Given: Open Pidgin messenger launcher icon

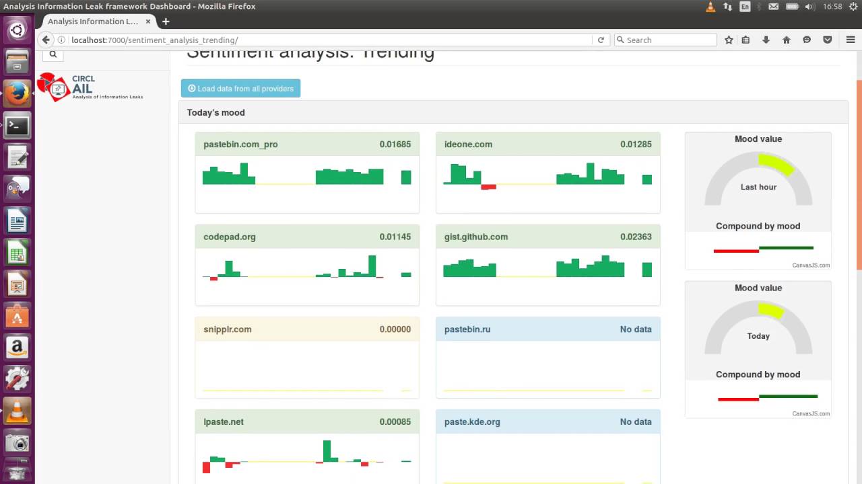Looking at the screenshot, I should click(x=17, y=189).
